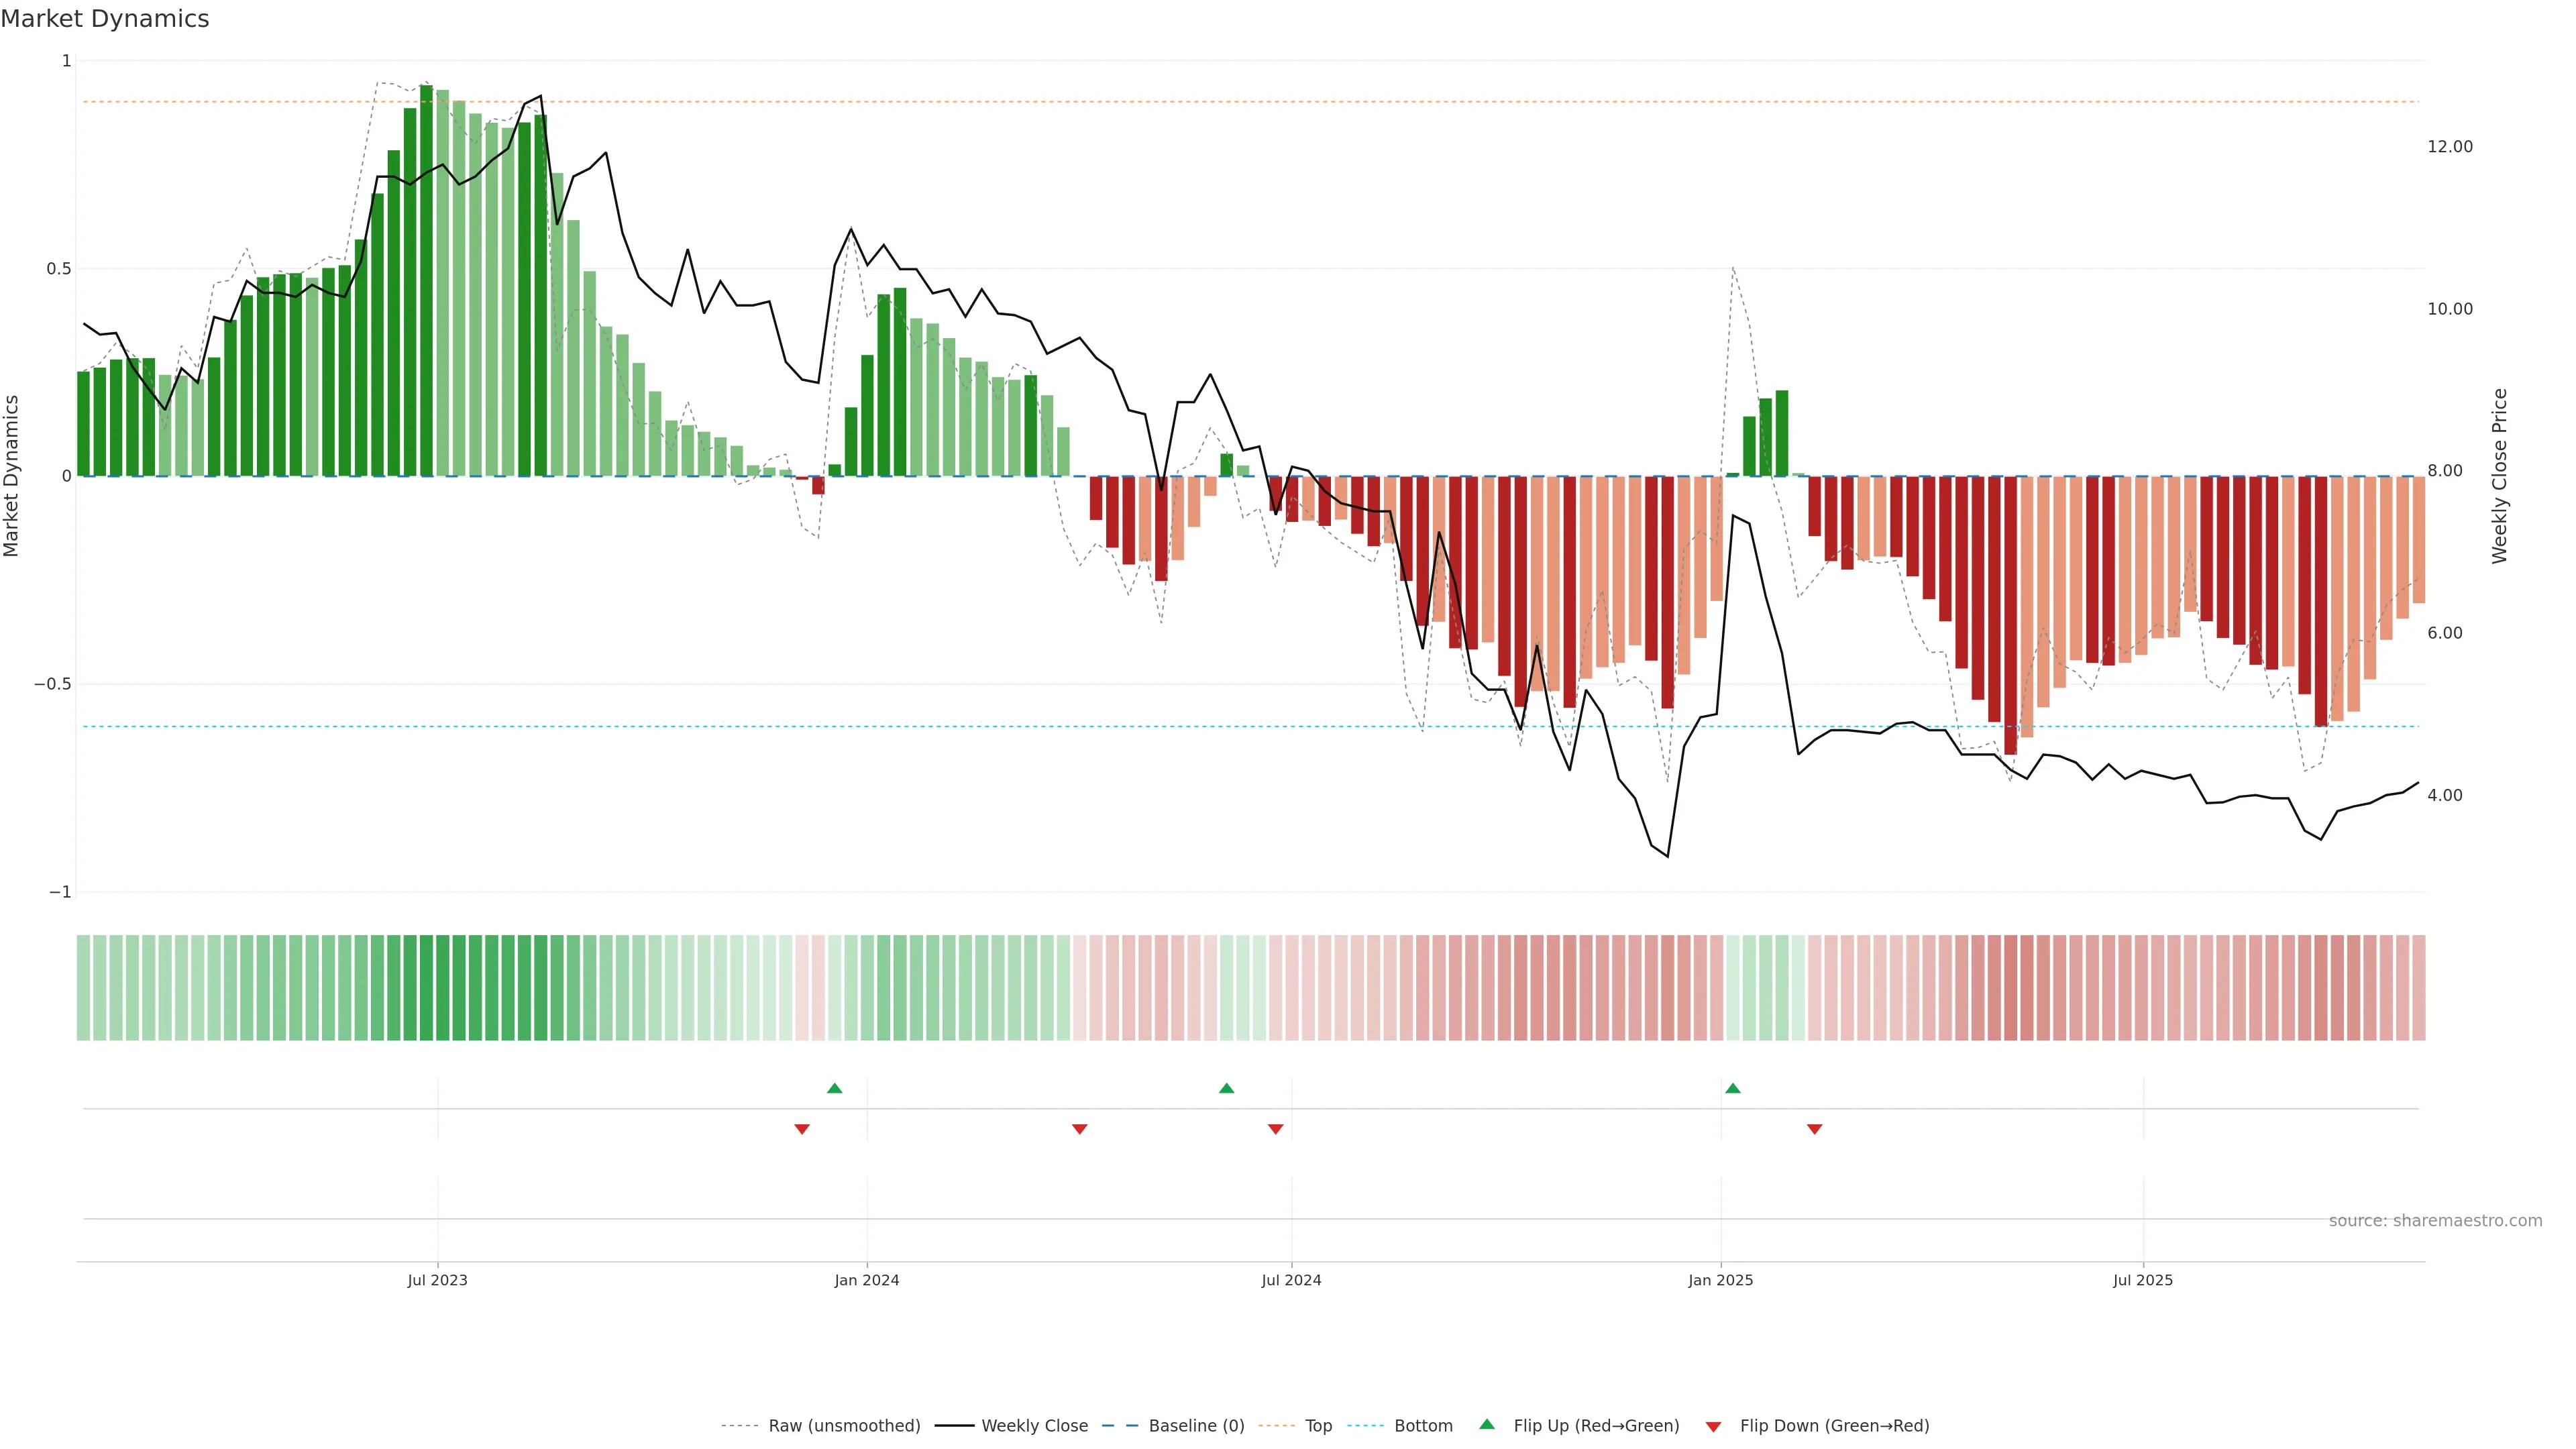Click the Weekly Close Price axis label

click(2499, 476)
